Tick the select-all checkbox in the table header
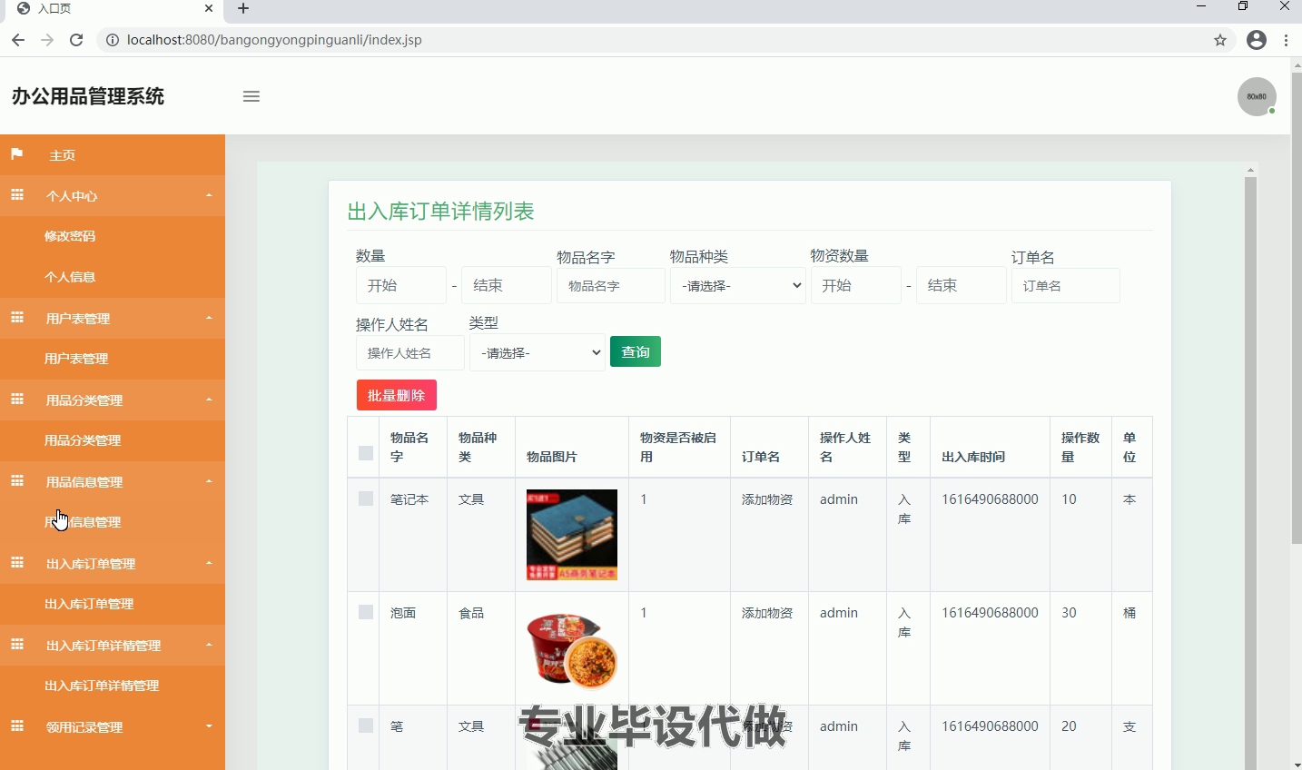Screen dimensions: 1302x770 point(366,453)
